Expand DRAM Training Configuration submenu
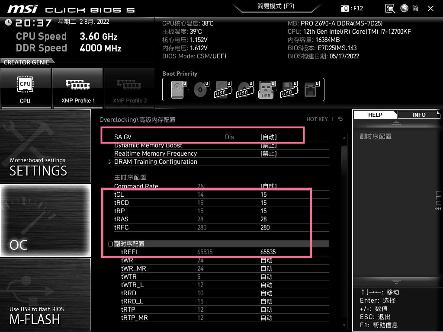 (x=155, y=162)
